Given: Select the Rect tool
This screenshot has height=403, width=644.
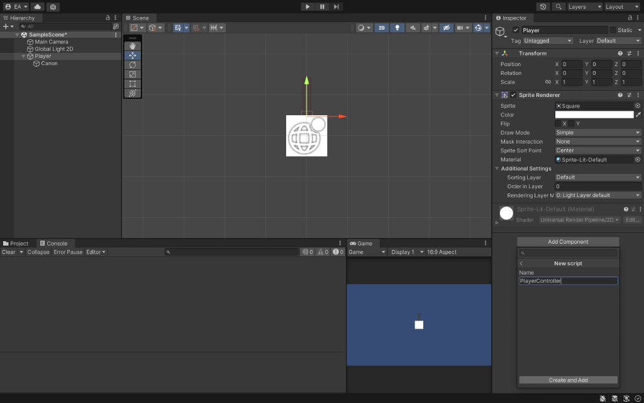Looking at the screenshot, I should [133, 83].
